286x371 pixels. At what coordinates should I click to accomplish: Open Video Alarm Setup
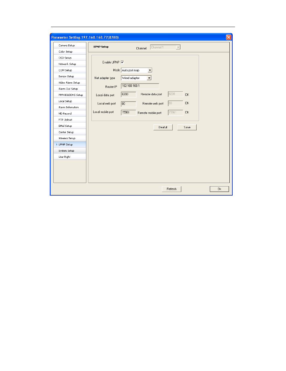(x=70, y=83)
